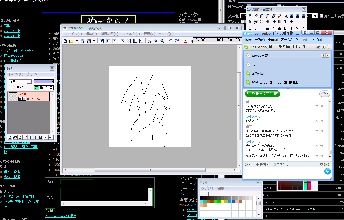Select the Text tool in the tool palette
The width and height of the screenshot is (344, 220).
(x=286, y=22)
